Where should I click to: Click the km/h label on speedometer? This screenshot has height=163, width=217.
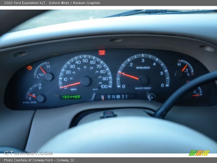coord(95,89)
